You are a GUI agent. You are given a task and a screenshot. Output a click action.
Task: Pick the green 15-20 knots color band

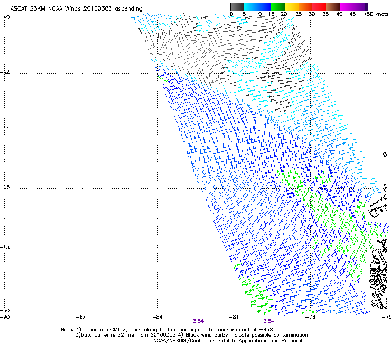point(278,6)
